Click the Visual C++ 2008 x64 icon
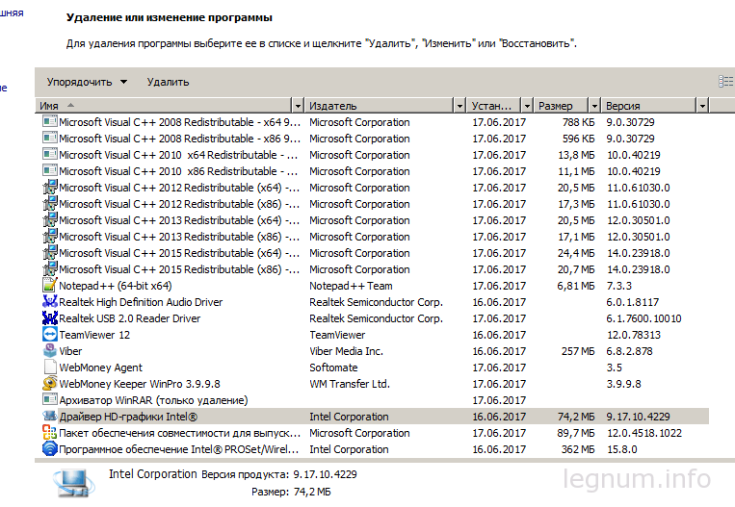This screenshot has height=507, width=735. 50,122
